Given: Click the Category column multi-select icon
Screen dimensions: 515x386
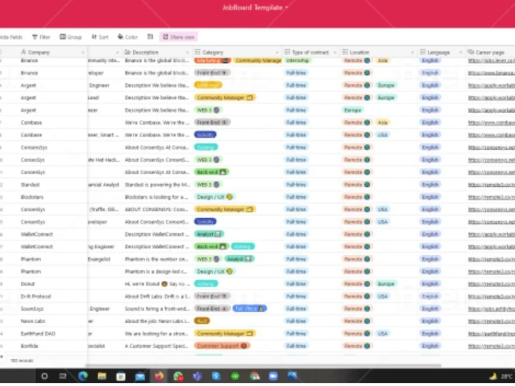Looking at the screenshot, I should [197, 52].
